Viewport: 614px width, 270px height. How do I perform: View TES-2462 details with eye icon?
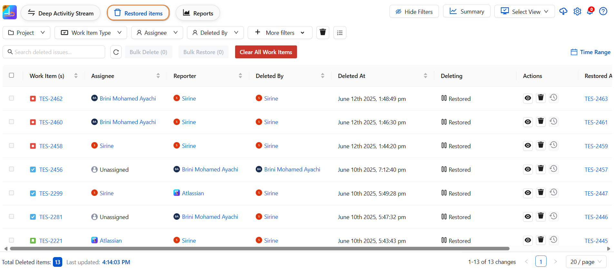[x=528, y=98]
